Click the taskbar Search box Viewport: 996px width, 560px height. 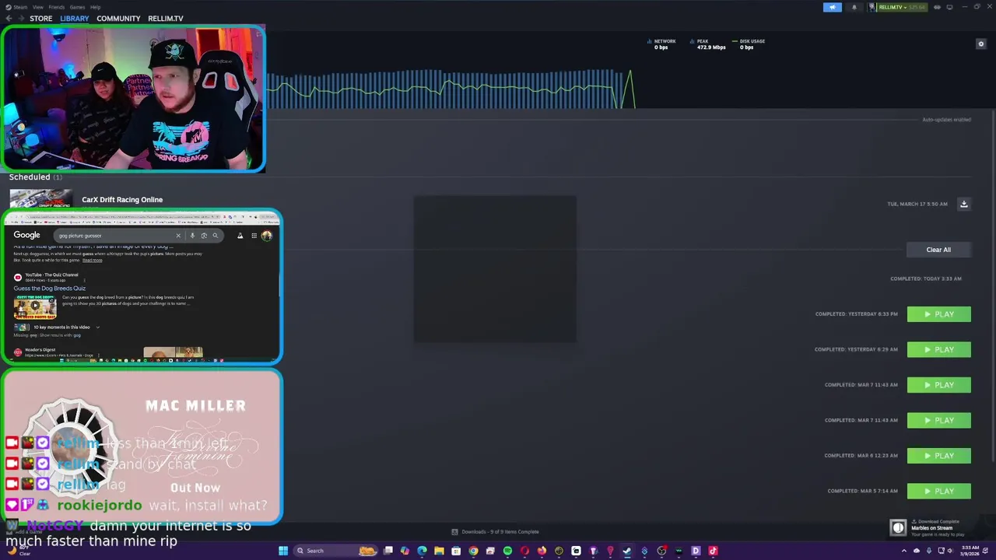[337, 551]
